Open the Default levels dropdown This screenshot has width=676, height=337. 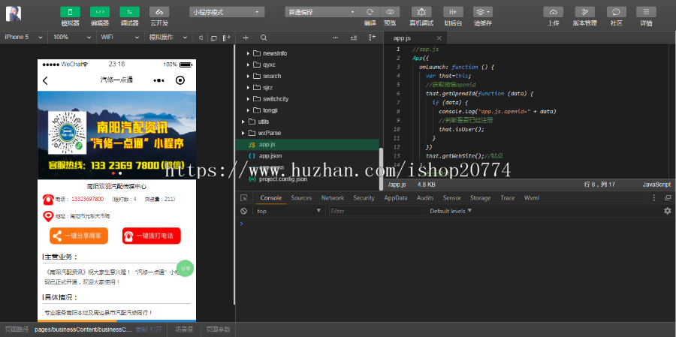click(454, 211)
